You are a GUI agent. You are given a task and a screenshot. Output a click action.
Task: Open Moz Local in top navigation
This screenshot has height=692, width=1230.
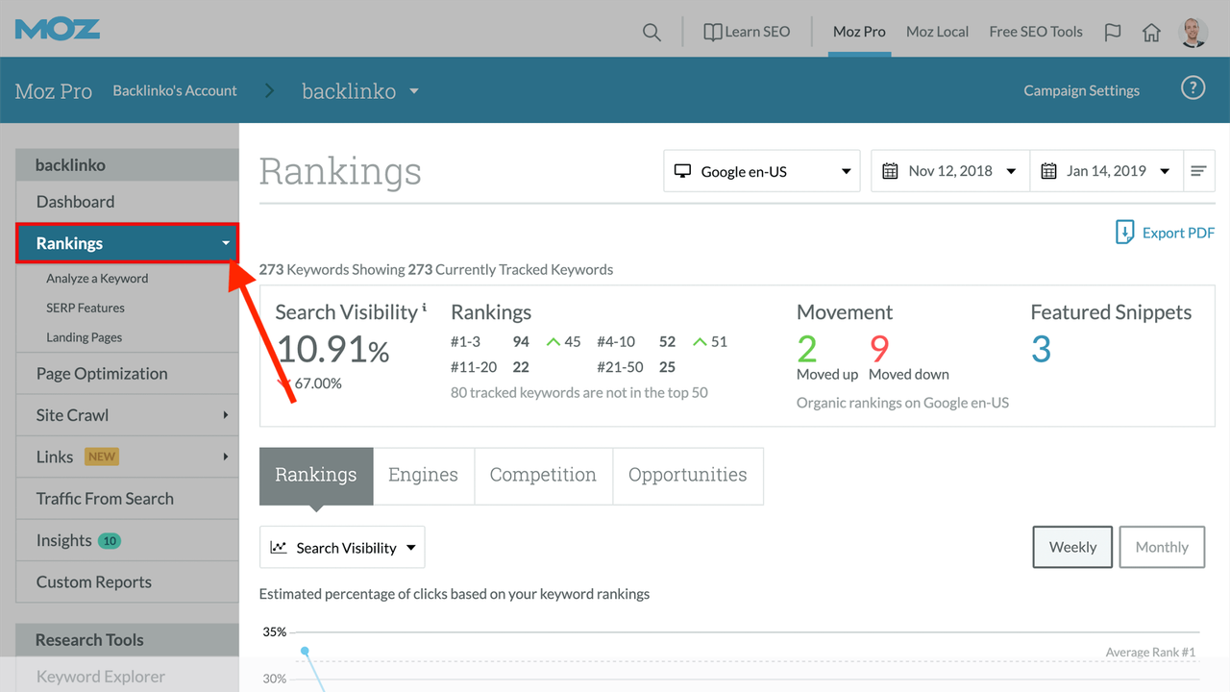coord(937,32)
